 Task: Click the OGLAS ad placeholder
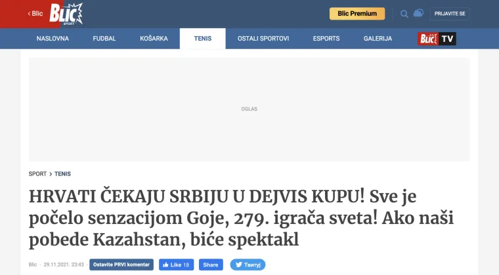[x=249, y=109]
